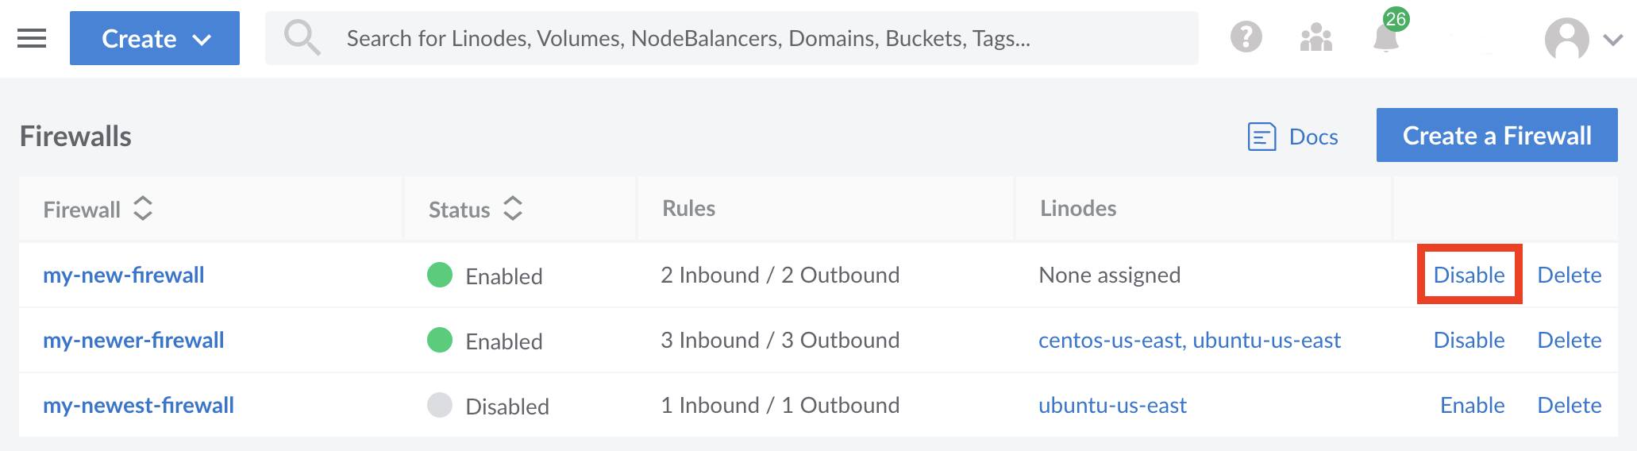Delete my-newest-firewall
The height and width of the screenshot is (451, 1637).
click(1569, 405)
